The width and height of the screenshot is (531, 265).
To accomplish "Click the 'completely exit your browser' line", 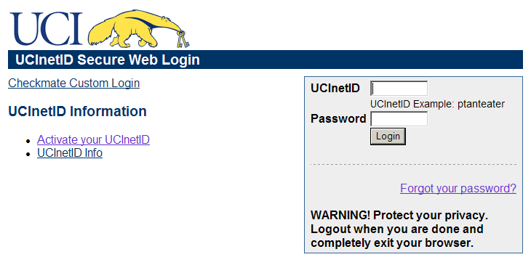I will coord(392,243).
